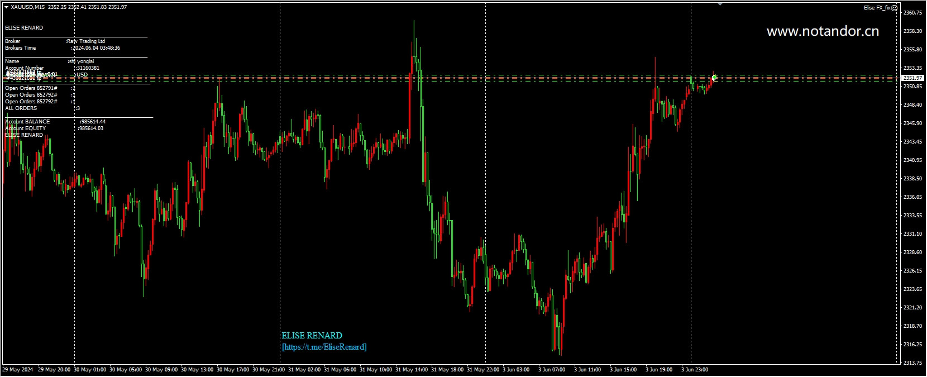Click the gray chart shift triangle marker
The height and width of the screenshot is (377, 927).
(x=720, y=4)
